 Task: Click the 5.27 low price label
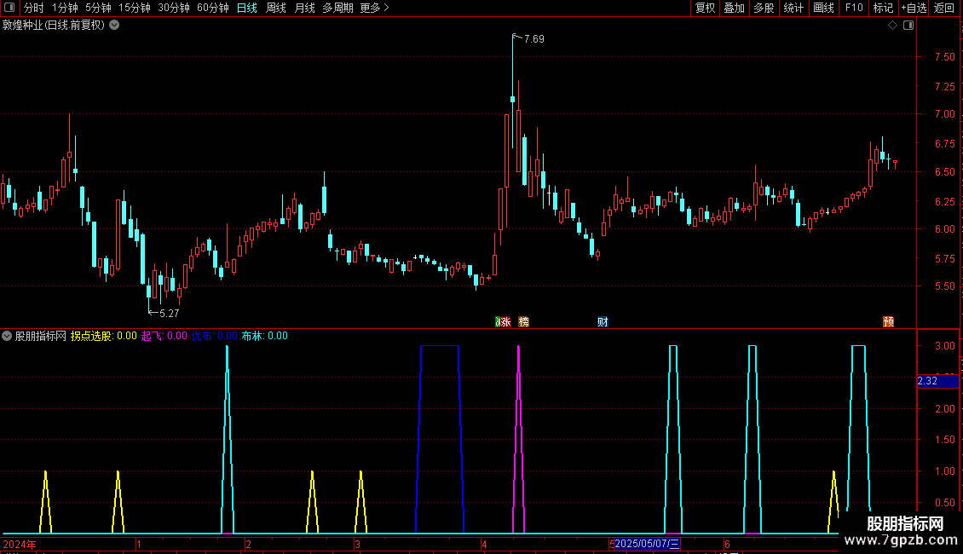[169, 314]
